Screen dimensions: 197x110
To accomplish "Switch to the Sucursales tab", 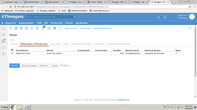I will click(x=55, y=44).
